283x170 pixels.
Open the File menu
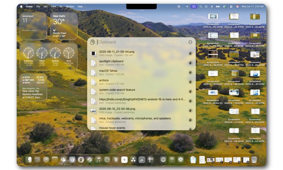coord(38,7)
